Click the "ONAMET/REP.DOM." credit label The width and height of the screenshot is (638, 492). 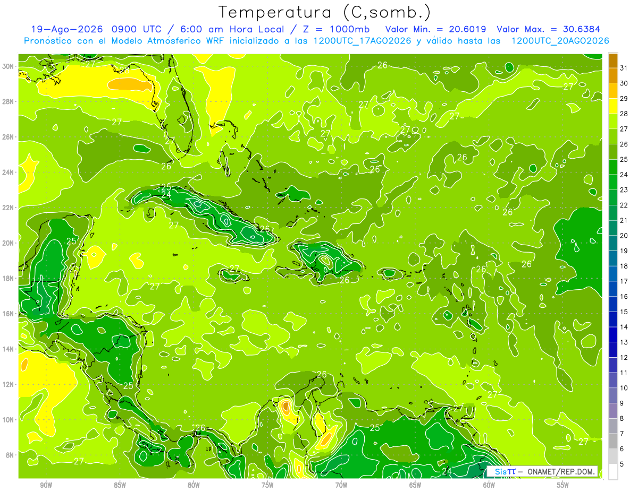(x=562, y=471)
